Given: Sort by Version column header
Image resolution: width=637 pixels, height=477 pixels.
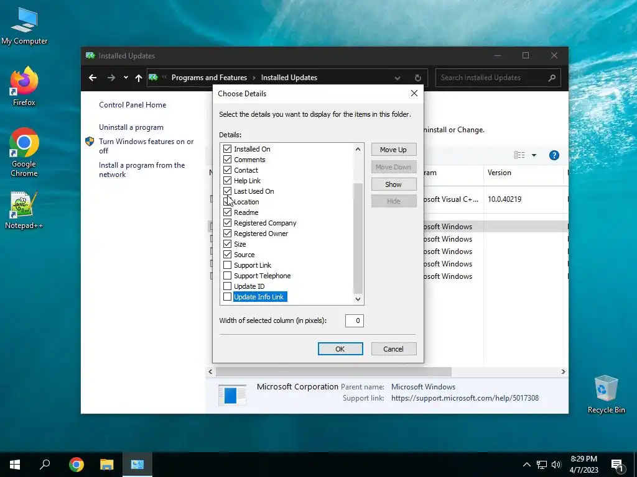Looking at the screenshot, I should pos(523,173).
